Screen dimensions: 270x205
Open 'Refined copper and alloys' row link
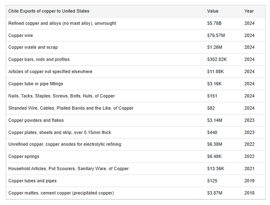(62, 23)
